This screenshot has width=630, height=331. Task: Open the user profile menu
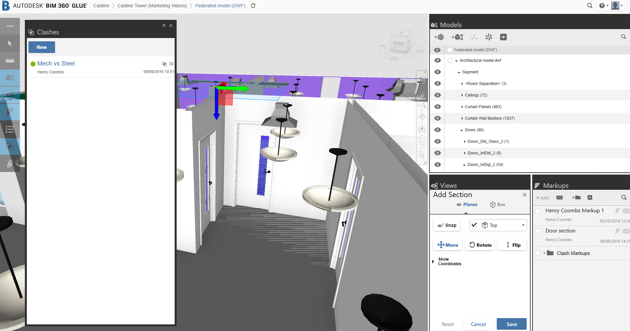(617, 6)
